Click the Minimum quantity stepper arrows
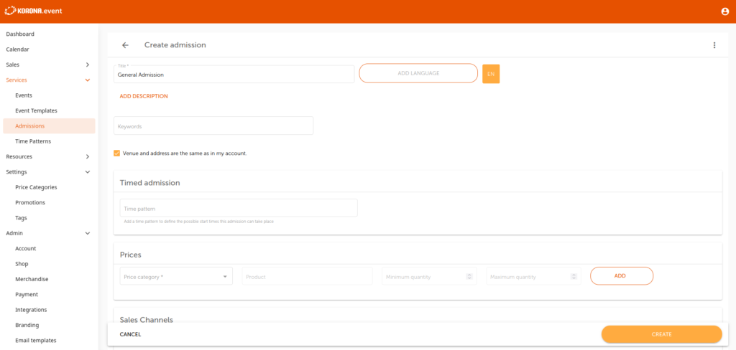The width and height of the screenshot is (736, 350). point(469,276)
